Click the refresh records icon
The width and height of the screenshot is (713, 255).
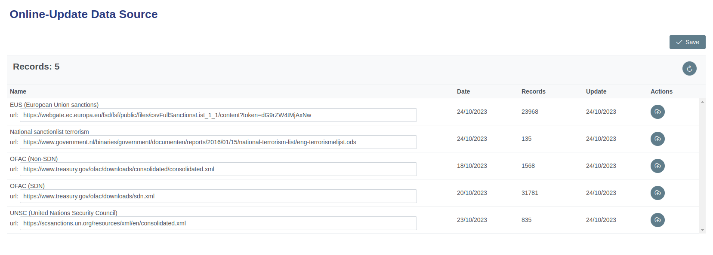click(x=689, y=69)
